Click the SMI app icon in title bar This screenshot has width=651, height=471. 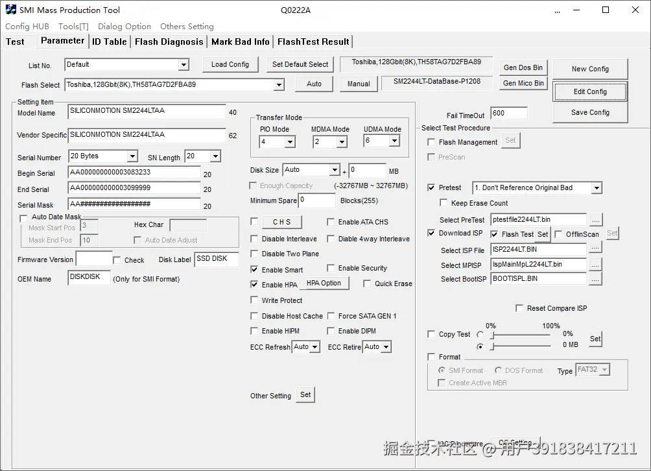point(11,10)
